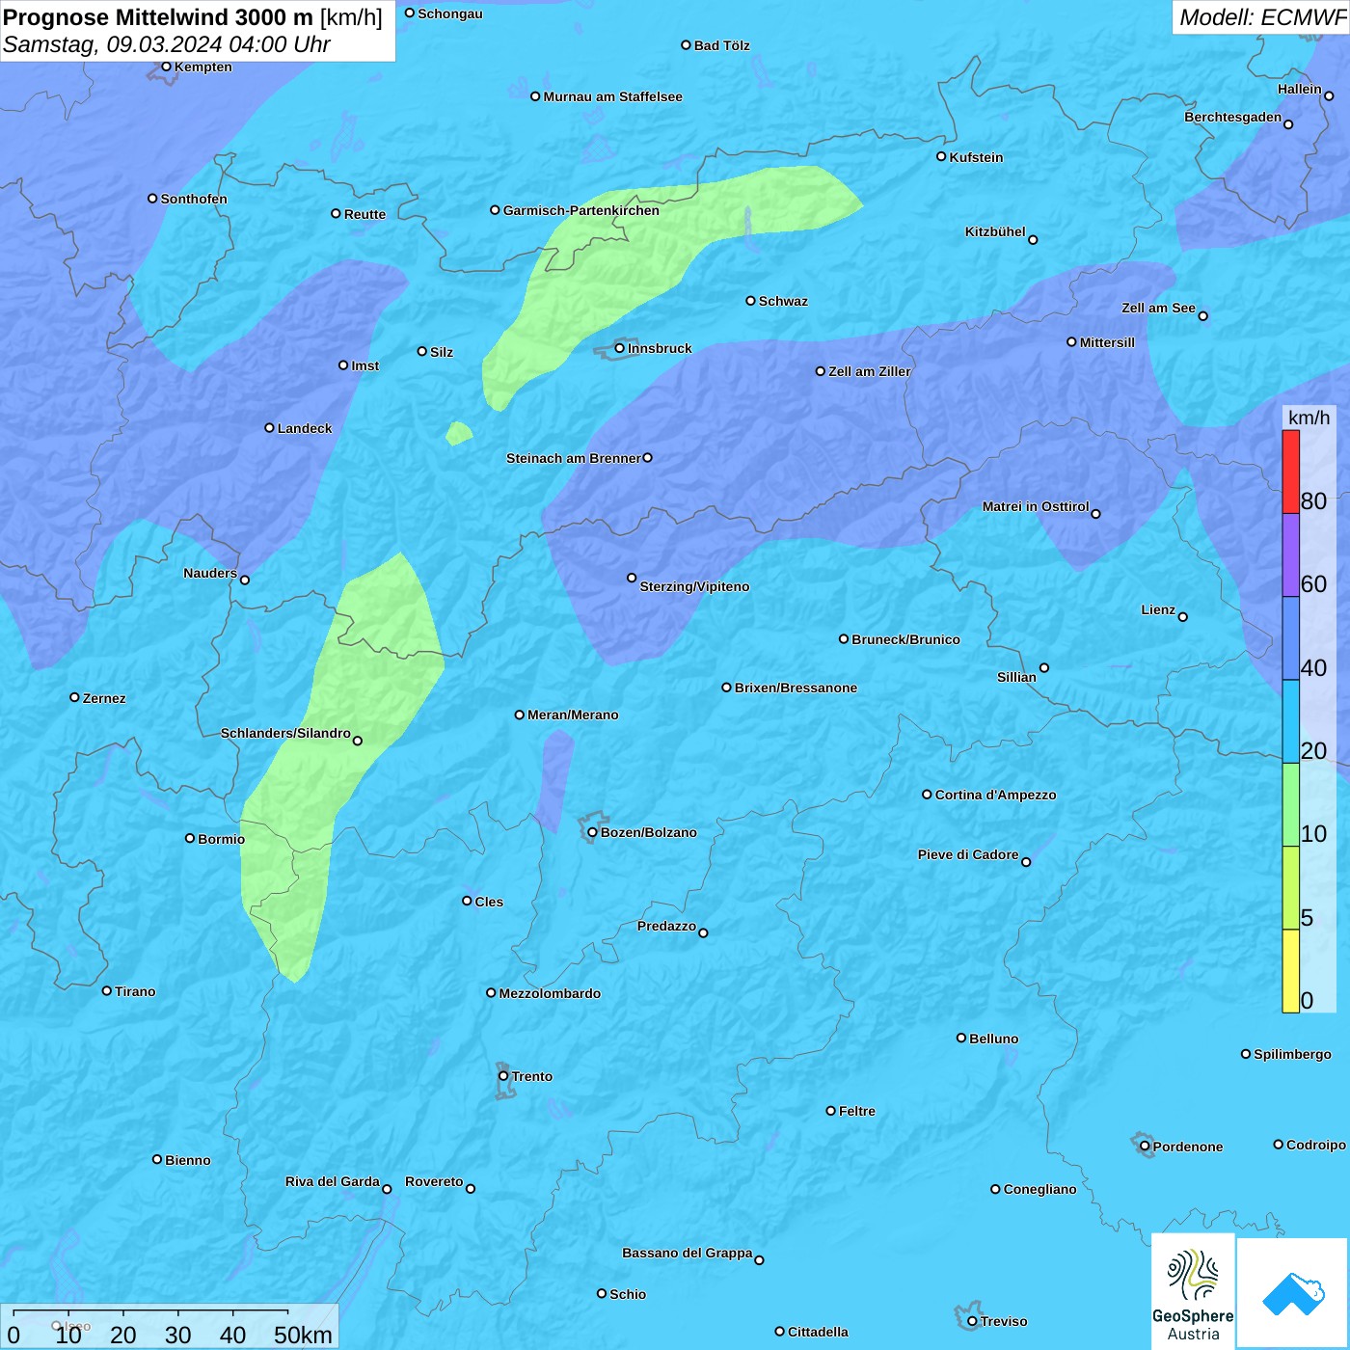Click the 'Mittersill' label
1350x1350 pixels.
tap(1107, 342)
